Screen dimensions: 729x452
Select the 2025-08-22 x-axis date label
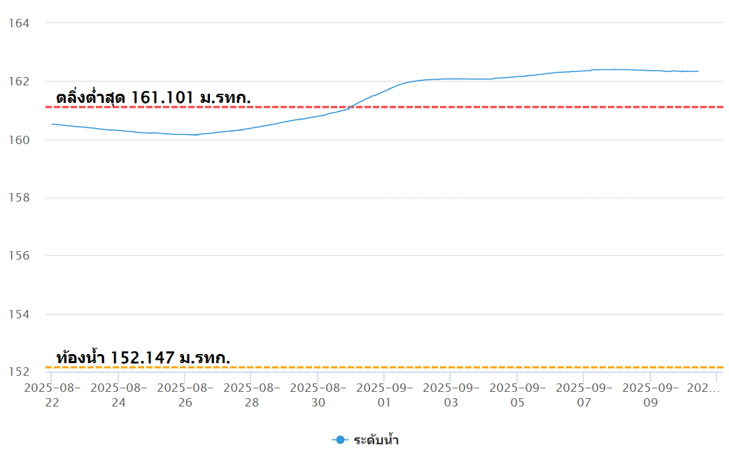click(52, 395)
